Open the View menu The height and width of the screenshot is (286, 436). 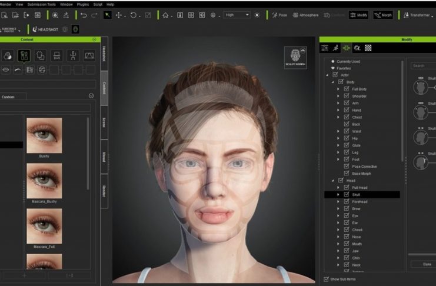[19, 5]
